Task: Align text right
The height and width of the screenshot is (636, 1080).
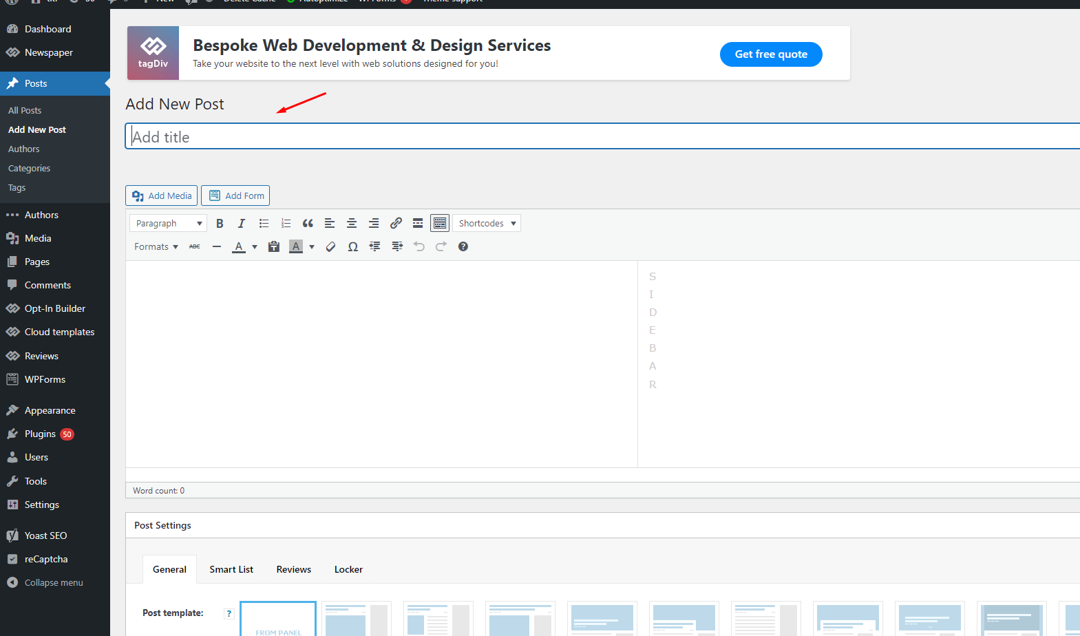Action: click(374, 223)
